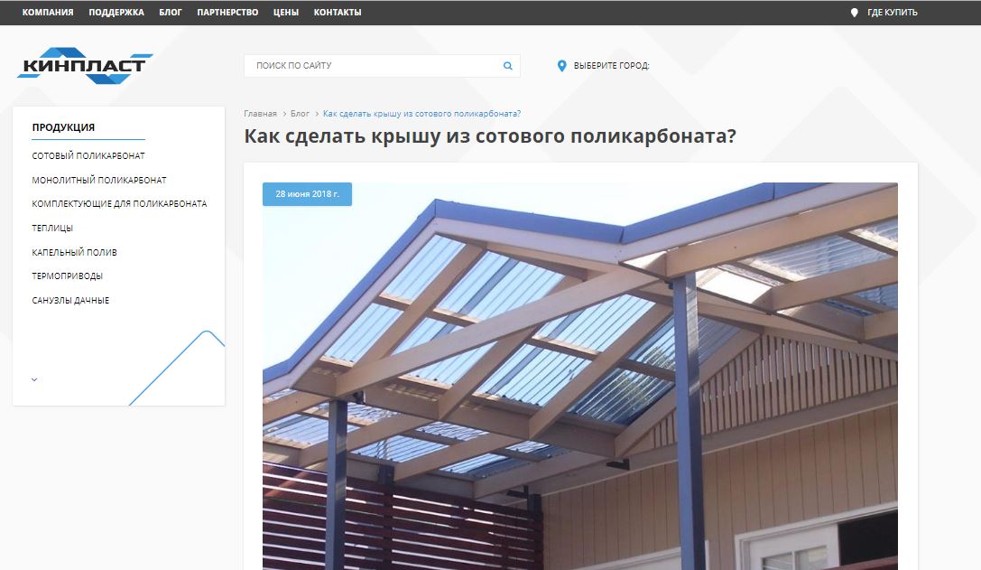Open the Кинпласт logo homepage link
The width and height of the screenshot is (981, 570).
[x=85, y=66]
